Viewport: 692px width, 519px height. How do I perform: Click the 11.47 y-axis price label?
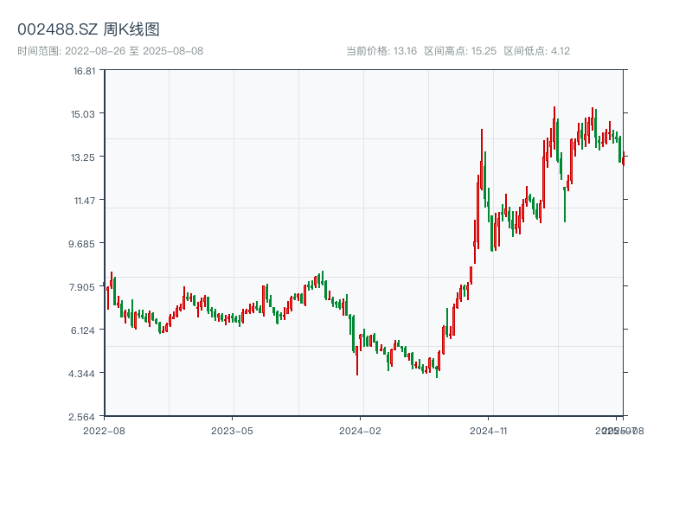click(x=85, y=201)
